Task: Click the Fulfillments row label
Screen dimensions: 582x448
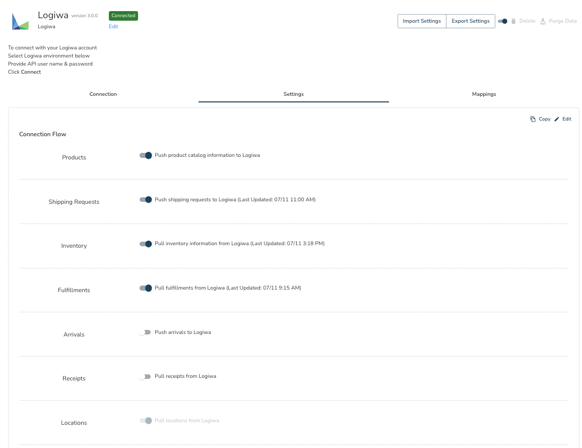Action: (x=74, y=290)
